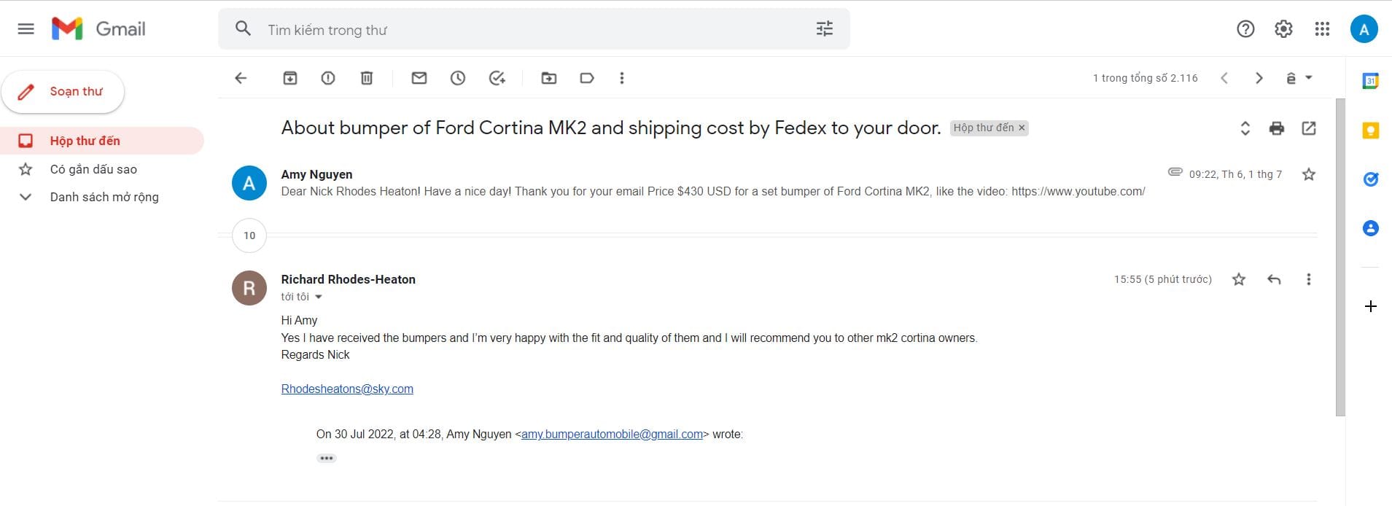Toggle the main menu hamburger
This screenshot has height=506, width=1392.
[26, 29]
